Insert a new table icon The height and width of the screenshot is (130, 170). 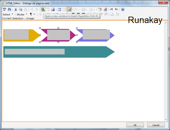(59, 10)
